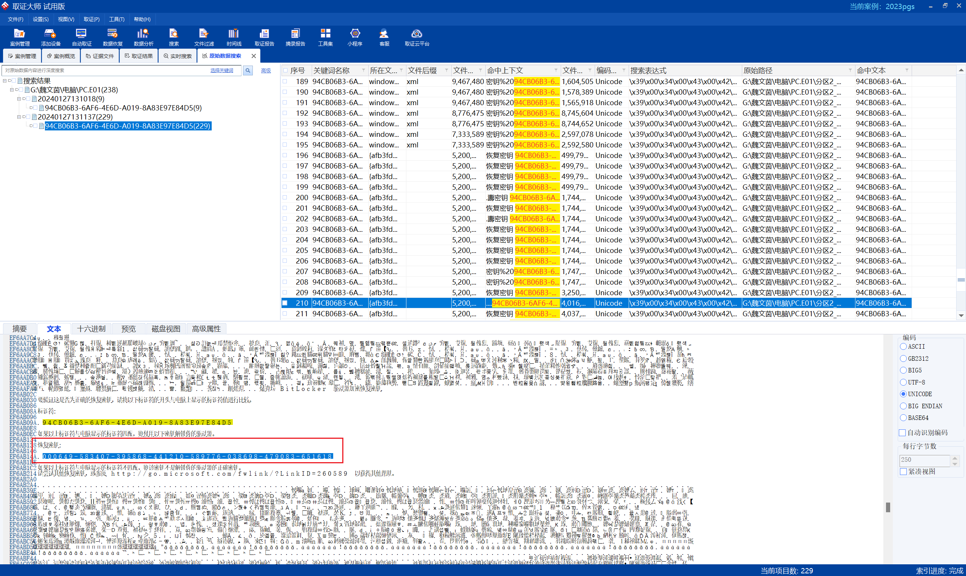Viewport: 966px width, 576px height.
Task: Open the 取证报告 tool
Action: click(264, 37)
